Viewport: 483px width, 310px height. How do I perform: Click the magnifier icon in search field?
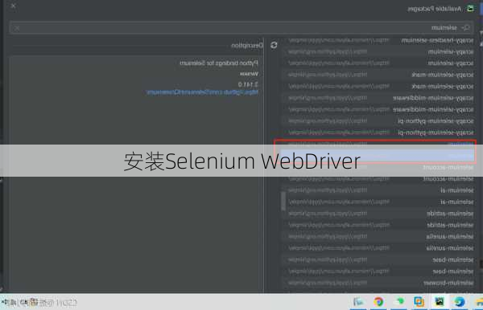[x=466, y=28]
